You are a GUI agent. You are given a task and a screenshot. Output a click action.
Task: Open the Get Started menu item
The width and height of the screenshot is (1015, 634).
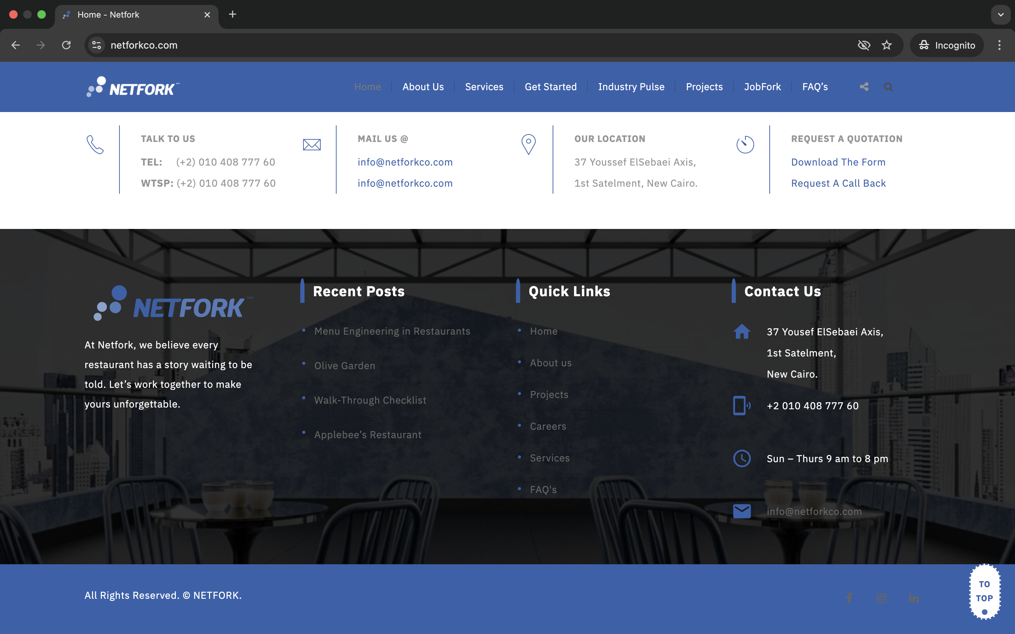coord(551,87)
